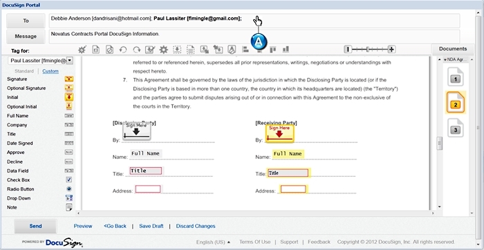Select the Receiving Party Title field tag

288,173
